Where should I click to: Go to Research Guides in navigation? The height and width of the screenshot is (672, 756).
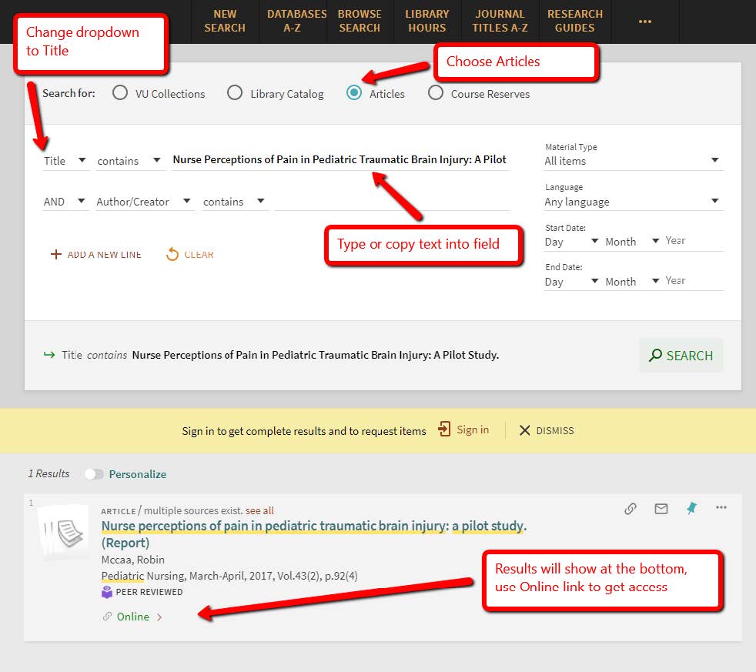[574, 22]
